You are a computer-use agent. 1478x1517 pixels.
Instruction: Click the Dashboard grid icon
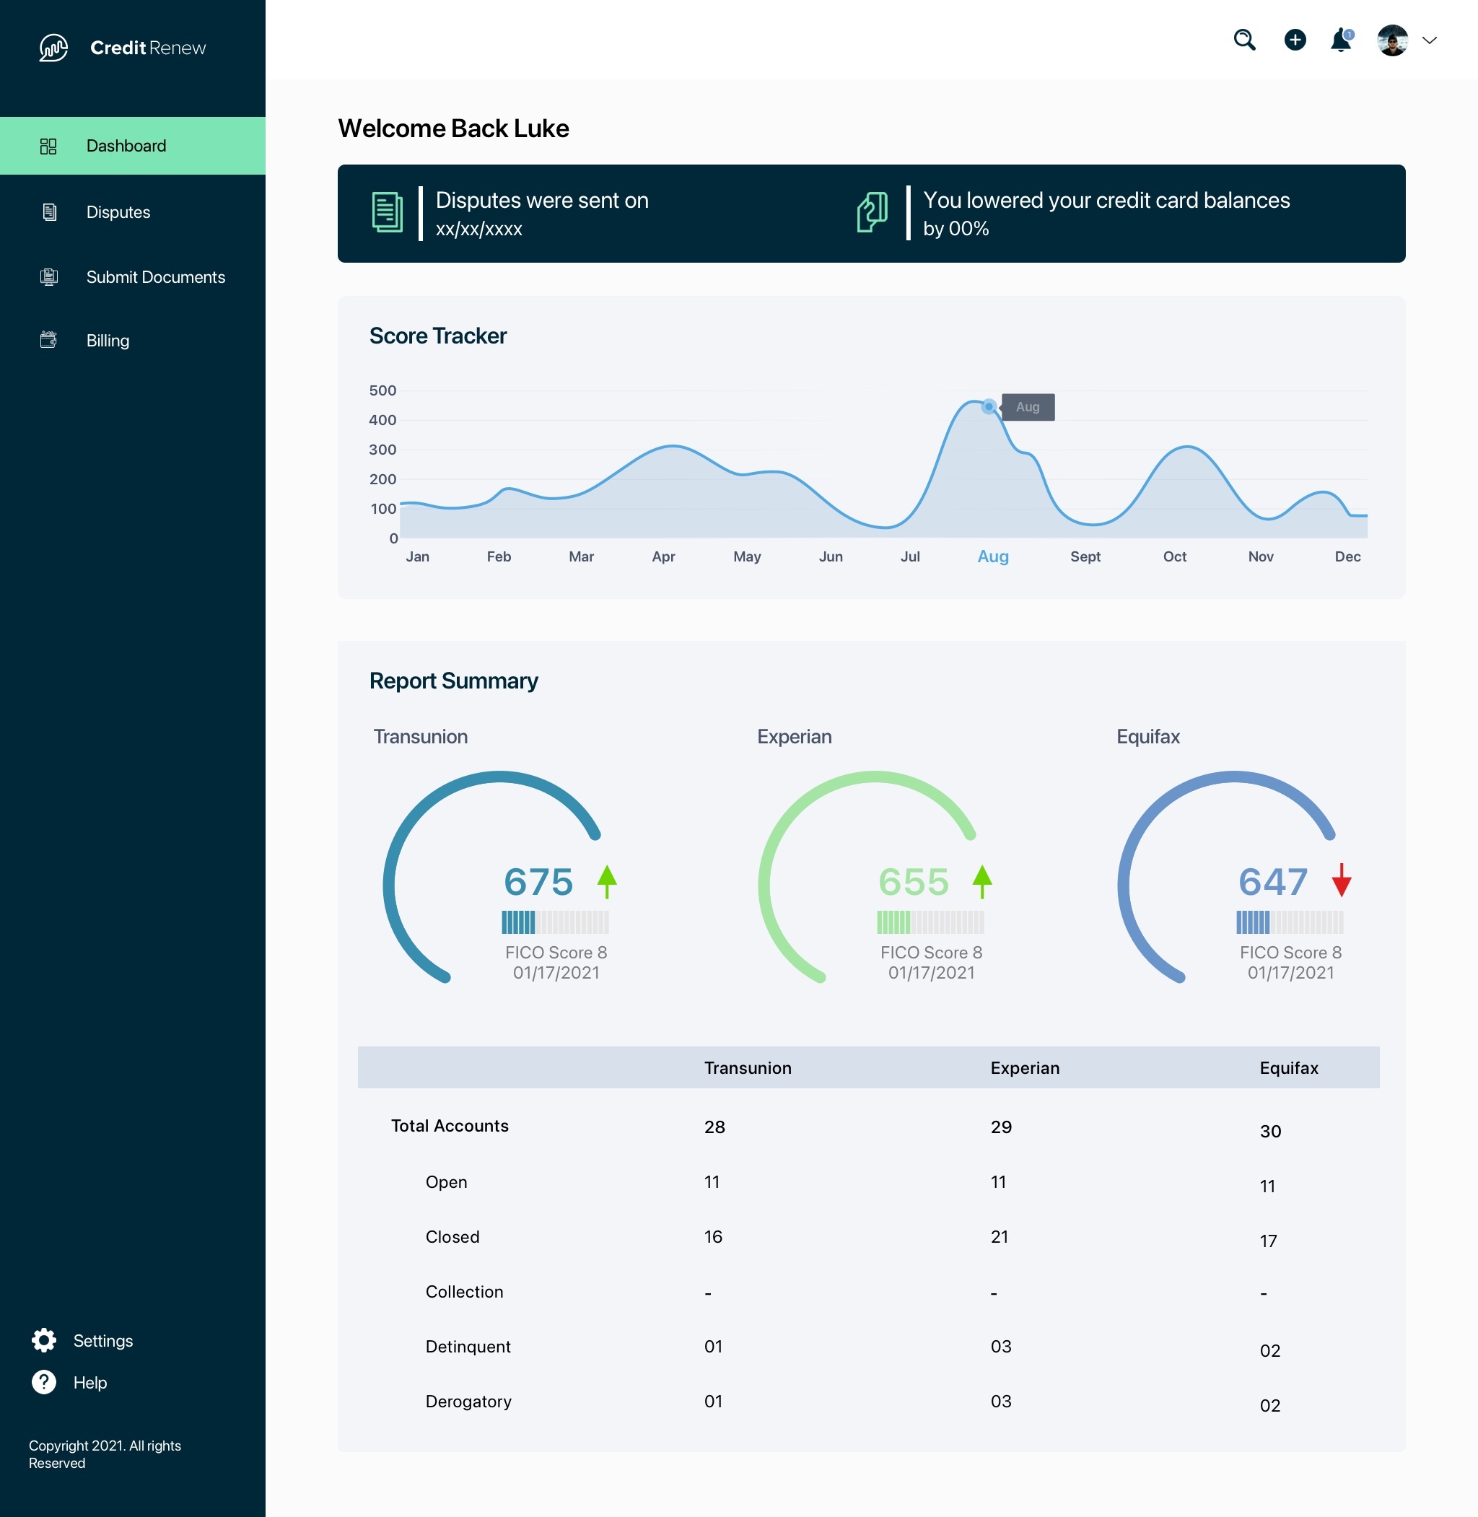[48, 146]
